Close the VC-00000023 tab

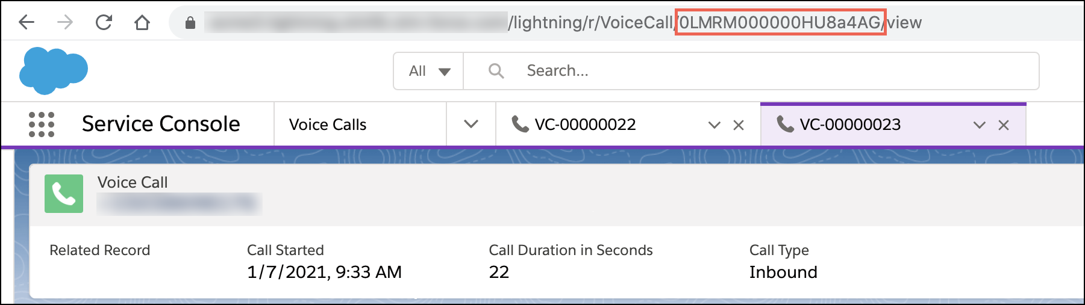coord(1004,125)
